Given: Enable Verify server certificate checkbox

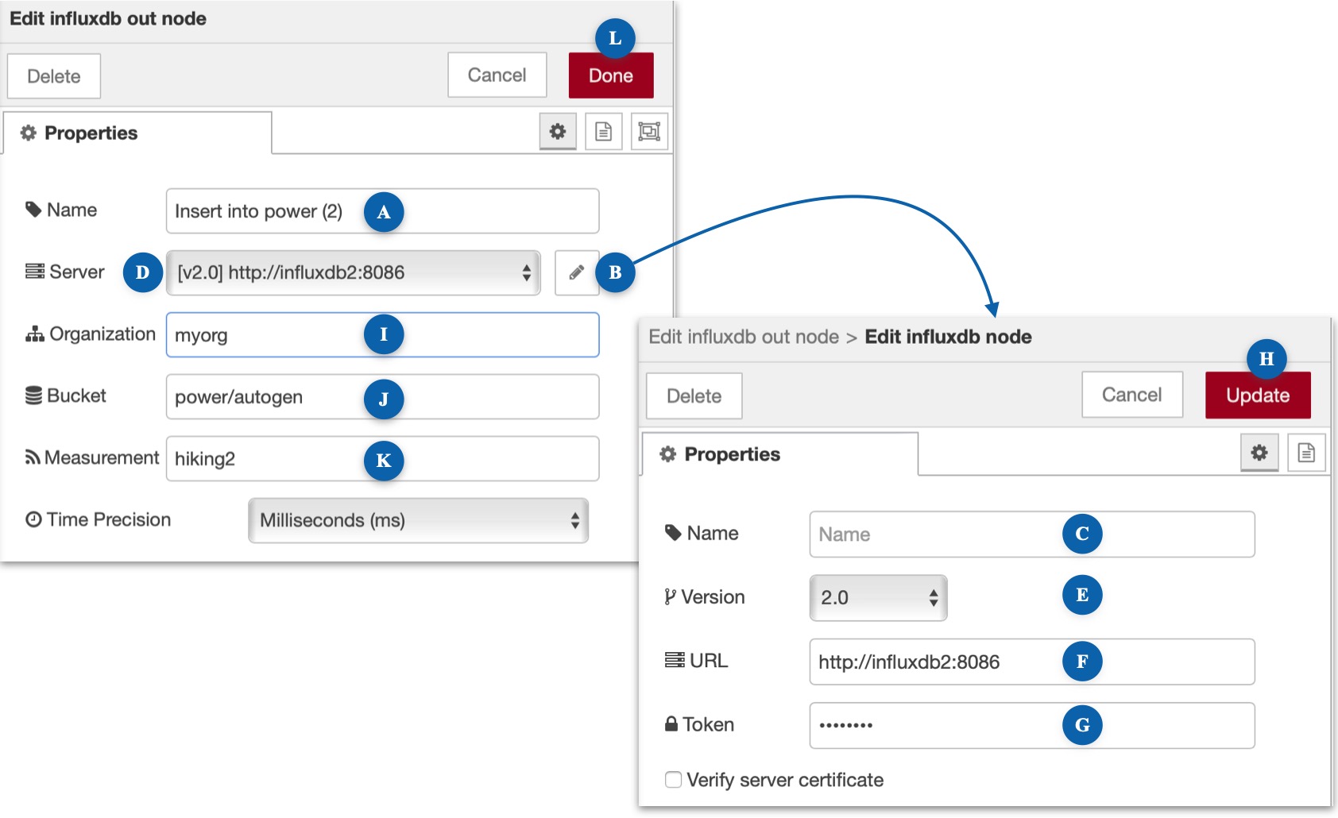Looking at the screenshot, I should click(673, 780).
